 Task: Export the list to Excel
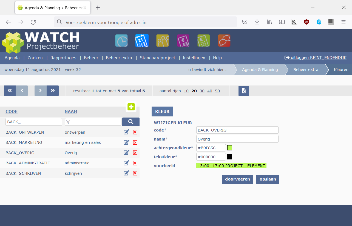244,91
